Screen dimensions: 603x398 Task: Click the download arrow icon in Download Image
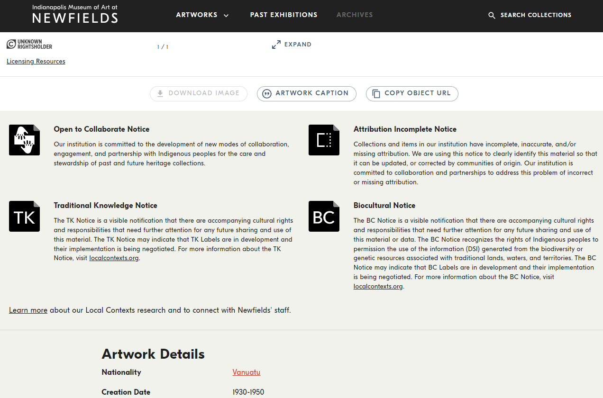coord(160,93)
